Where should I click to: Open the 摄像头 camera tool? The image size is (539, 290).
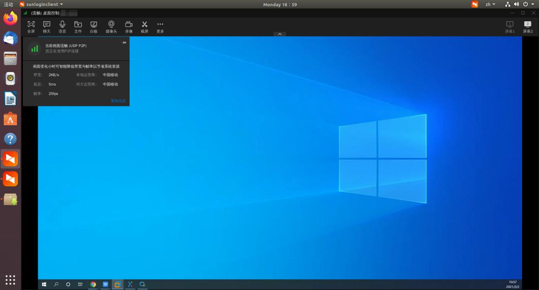click(x=111, y=27)
